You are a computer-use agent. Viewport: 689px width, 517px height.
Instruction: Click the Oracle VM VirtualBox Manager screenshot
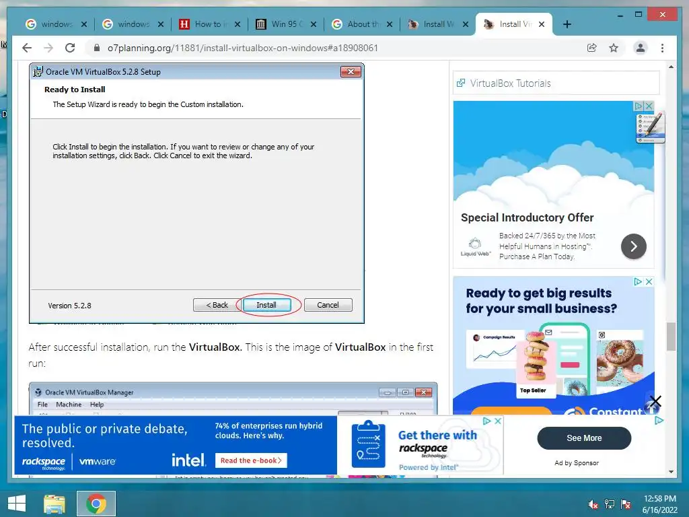tap(233, 399)
